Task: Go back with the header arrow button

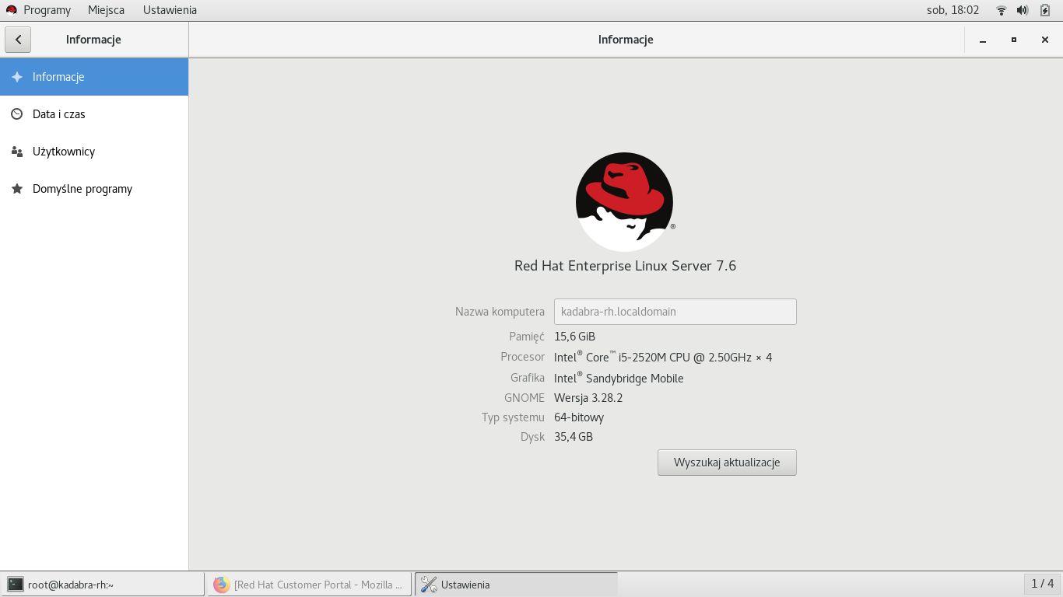Action: tap(18, 40)
